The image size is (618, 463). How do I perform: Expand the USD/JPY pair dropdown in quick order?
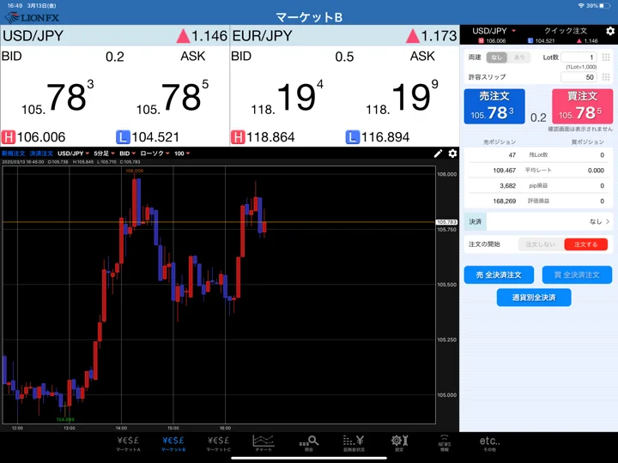(x=494, y=31)
